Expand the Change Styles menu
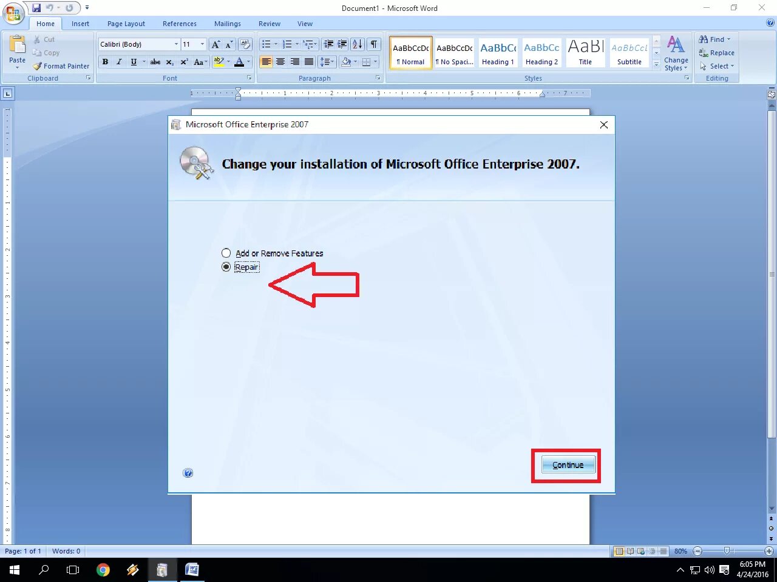The height and width of the screenshot is (582, 777). pos(676,53)
